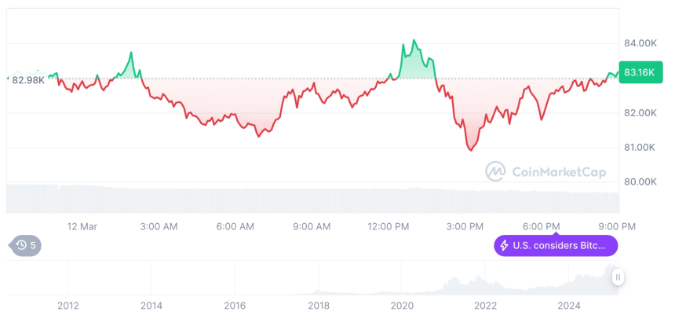Click the 82.98K opening price label
675x315 pixels.
click(28, 80)
